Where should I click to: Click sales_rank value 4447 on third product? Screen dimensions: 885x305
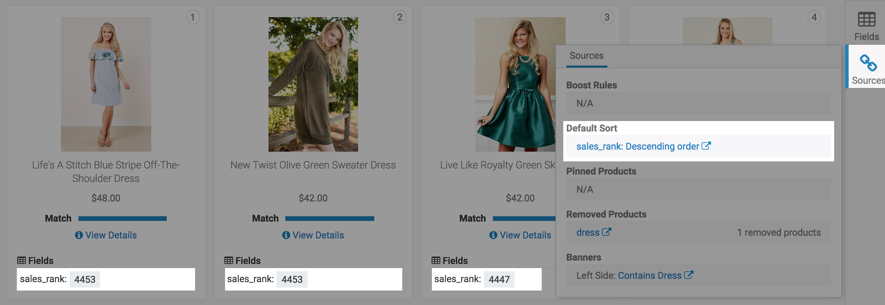(x=499, y=279)
